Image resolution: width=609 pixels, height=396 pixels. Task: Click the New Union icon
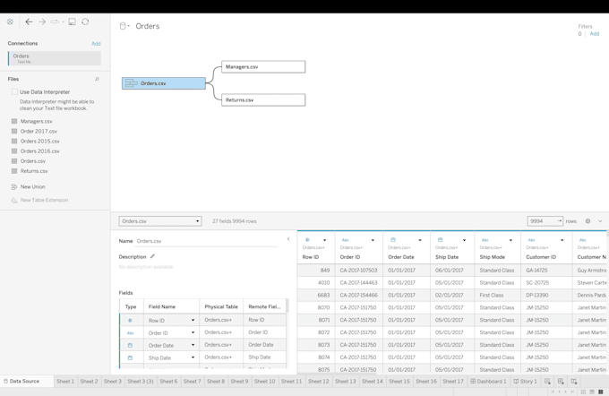(x=14, y=187)
